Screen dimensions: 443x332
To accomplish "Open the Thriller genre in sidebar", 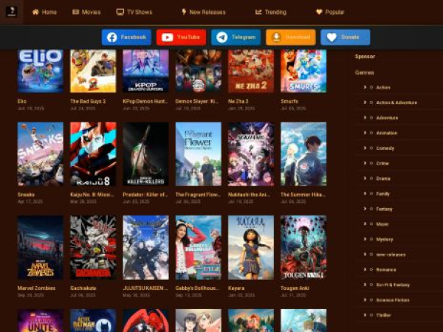I will coord(385,314).
